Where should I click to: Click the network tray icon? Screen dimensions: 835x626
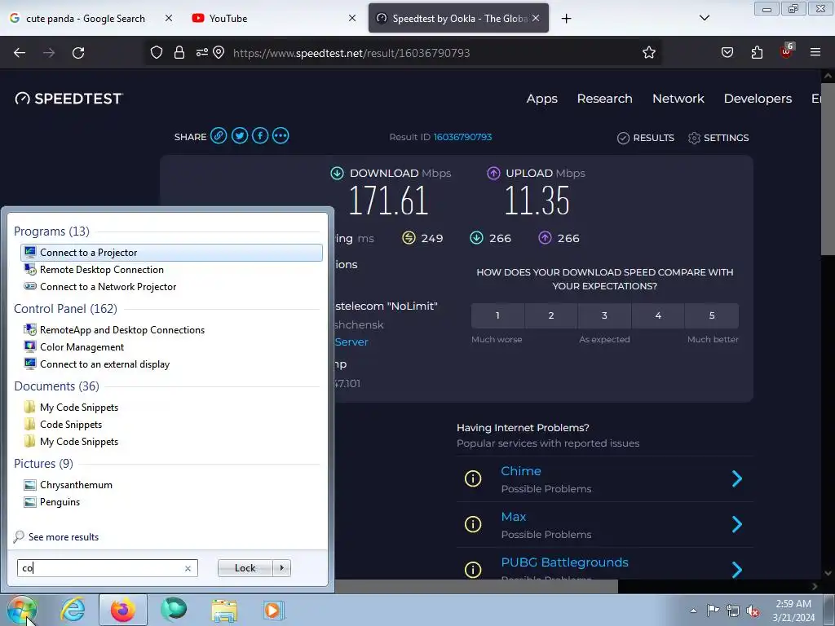pos(733,611)
